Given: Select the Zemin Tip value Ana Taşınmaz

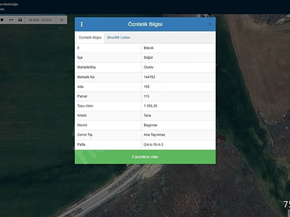Looking at the screenshot, I should click(155, 135).
